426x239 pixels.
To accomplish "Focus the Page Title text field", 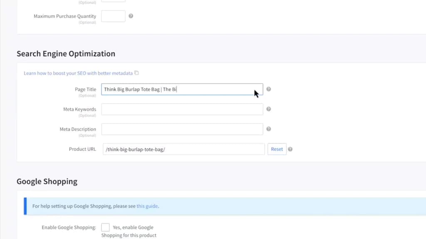I will tap(182, 89).
